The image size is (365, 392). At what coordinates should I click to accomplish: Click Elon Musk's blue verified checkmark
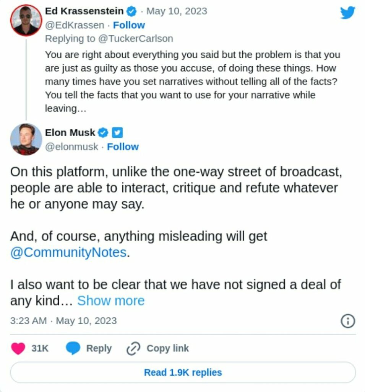tap(103, 133)
